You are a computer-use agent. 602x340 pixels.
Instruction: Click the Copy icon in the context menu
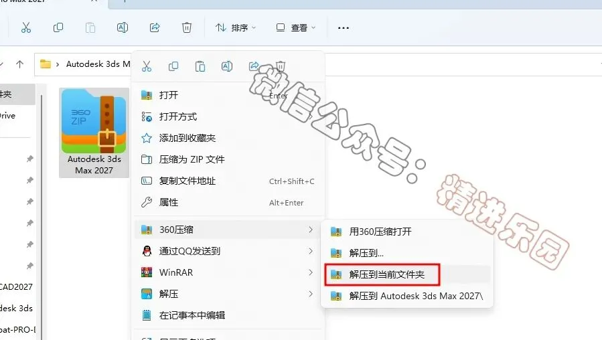click(x=173, y=66)
